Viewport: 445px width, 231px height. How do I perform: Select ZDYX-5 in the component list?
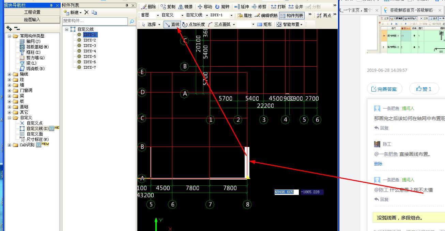[x=90, y=56]
